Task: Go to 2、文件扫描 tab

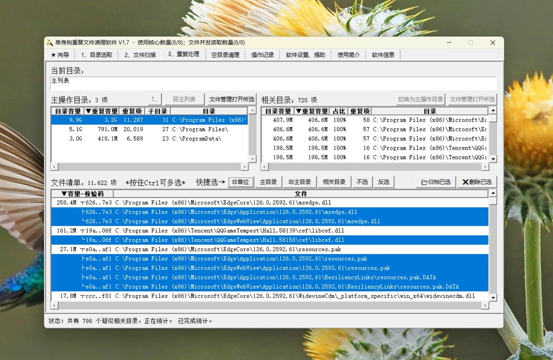Action: (140, 55)
